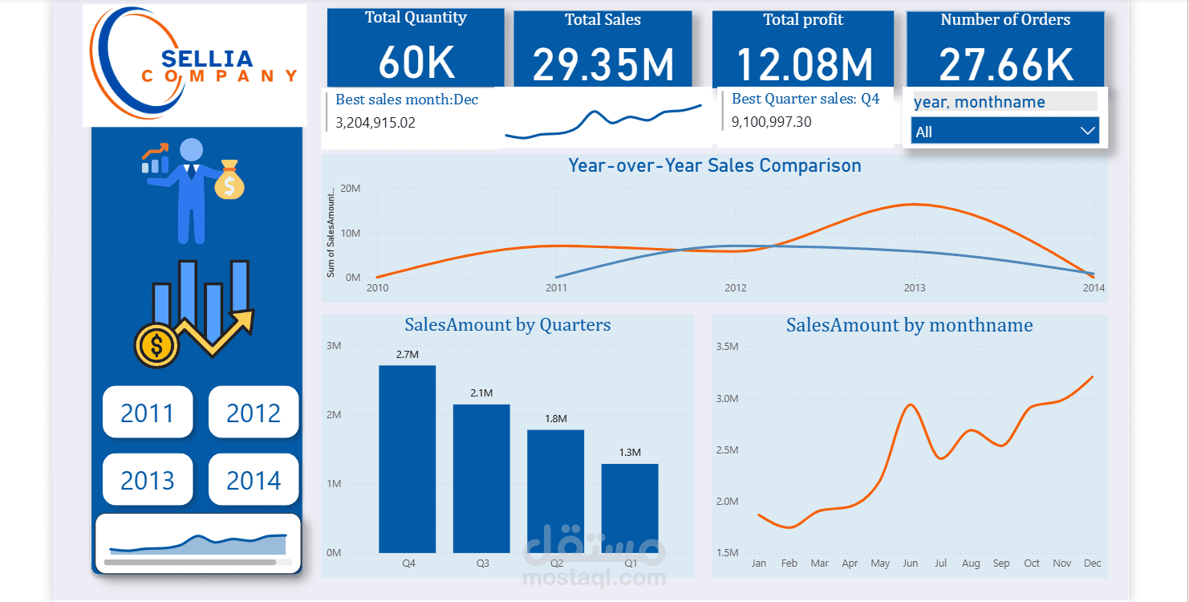Open the All dropdown in the slicer

pos(1004,130)
